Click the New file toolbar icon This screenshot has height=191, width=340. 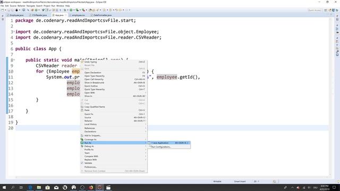click(3, 10)
